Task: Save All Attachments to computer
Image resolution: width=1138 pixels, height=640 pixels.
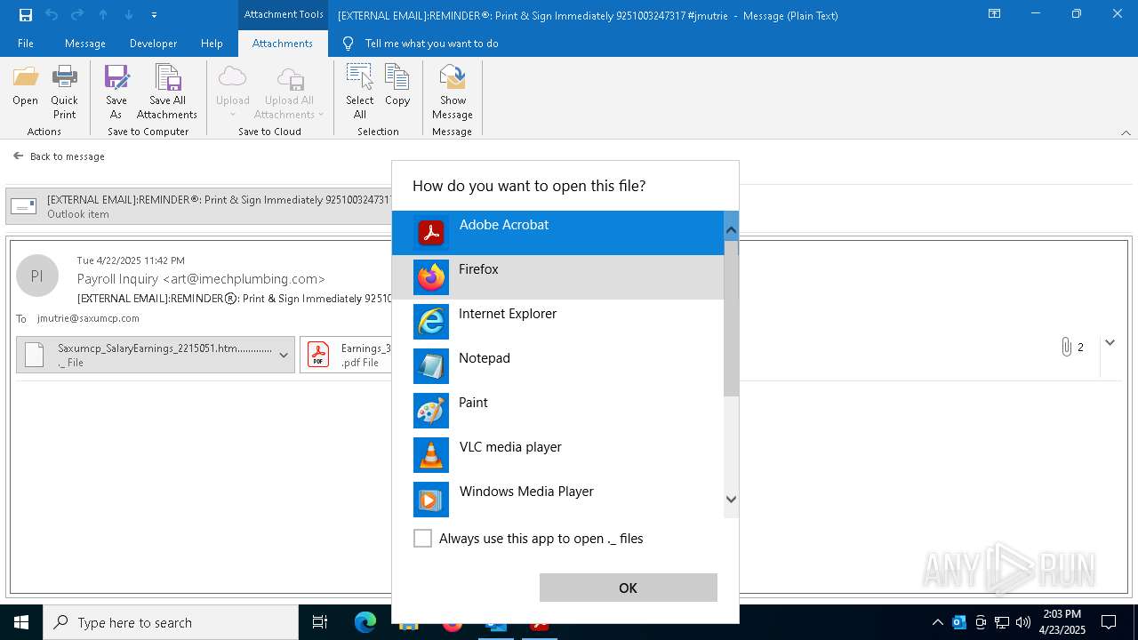Action: [x=167, y=92]
